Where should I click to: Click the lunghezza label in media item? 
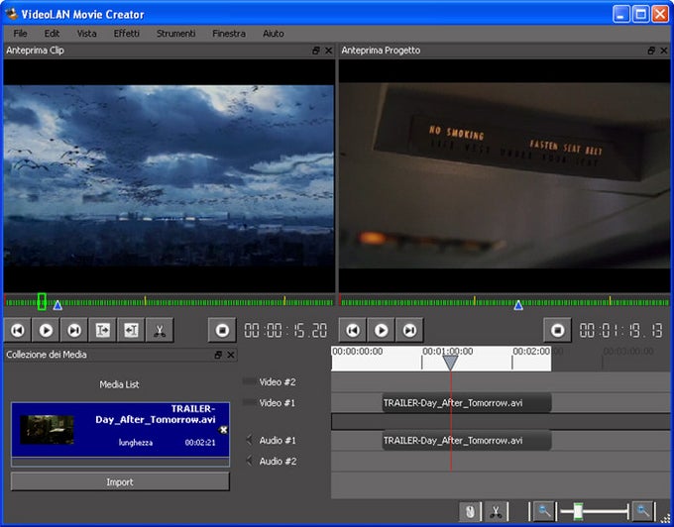(x=136, y=443)
